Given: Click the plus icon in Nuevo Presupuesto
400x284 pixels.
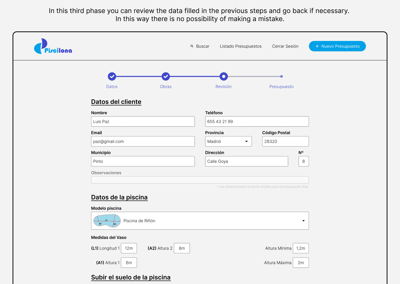Looking at the screenshot, I should 317,46.
